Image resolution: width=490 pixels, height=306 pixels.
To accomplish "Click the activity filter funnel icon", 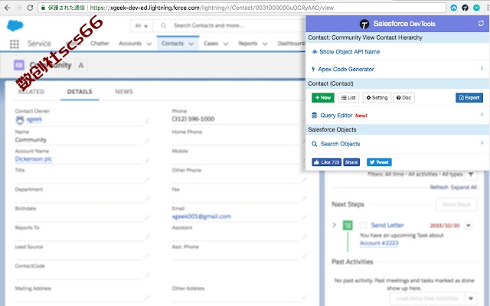I will 471,174.
